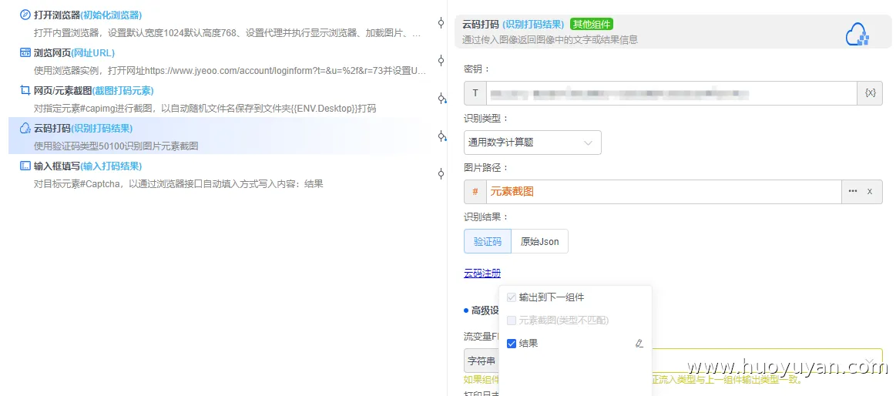Click the crop icon beside 网页/元素截图
This screenshot has height=396, width=896.
click(25, 90)
